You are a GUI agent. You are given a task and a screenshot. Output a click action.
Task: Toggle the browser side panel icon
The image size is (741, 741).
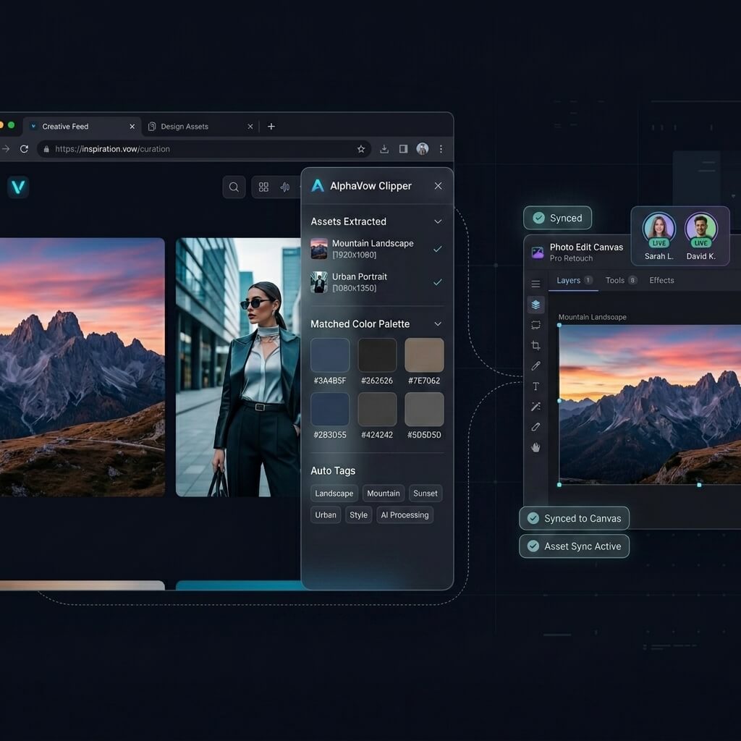coord(403,149)
